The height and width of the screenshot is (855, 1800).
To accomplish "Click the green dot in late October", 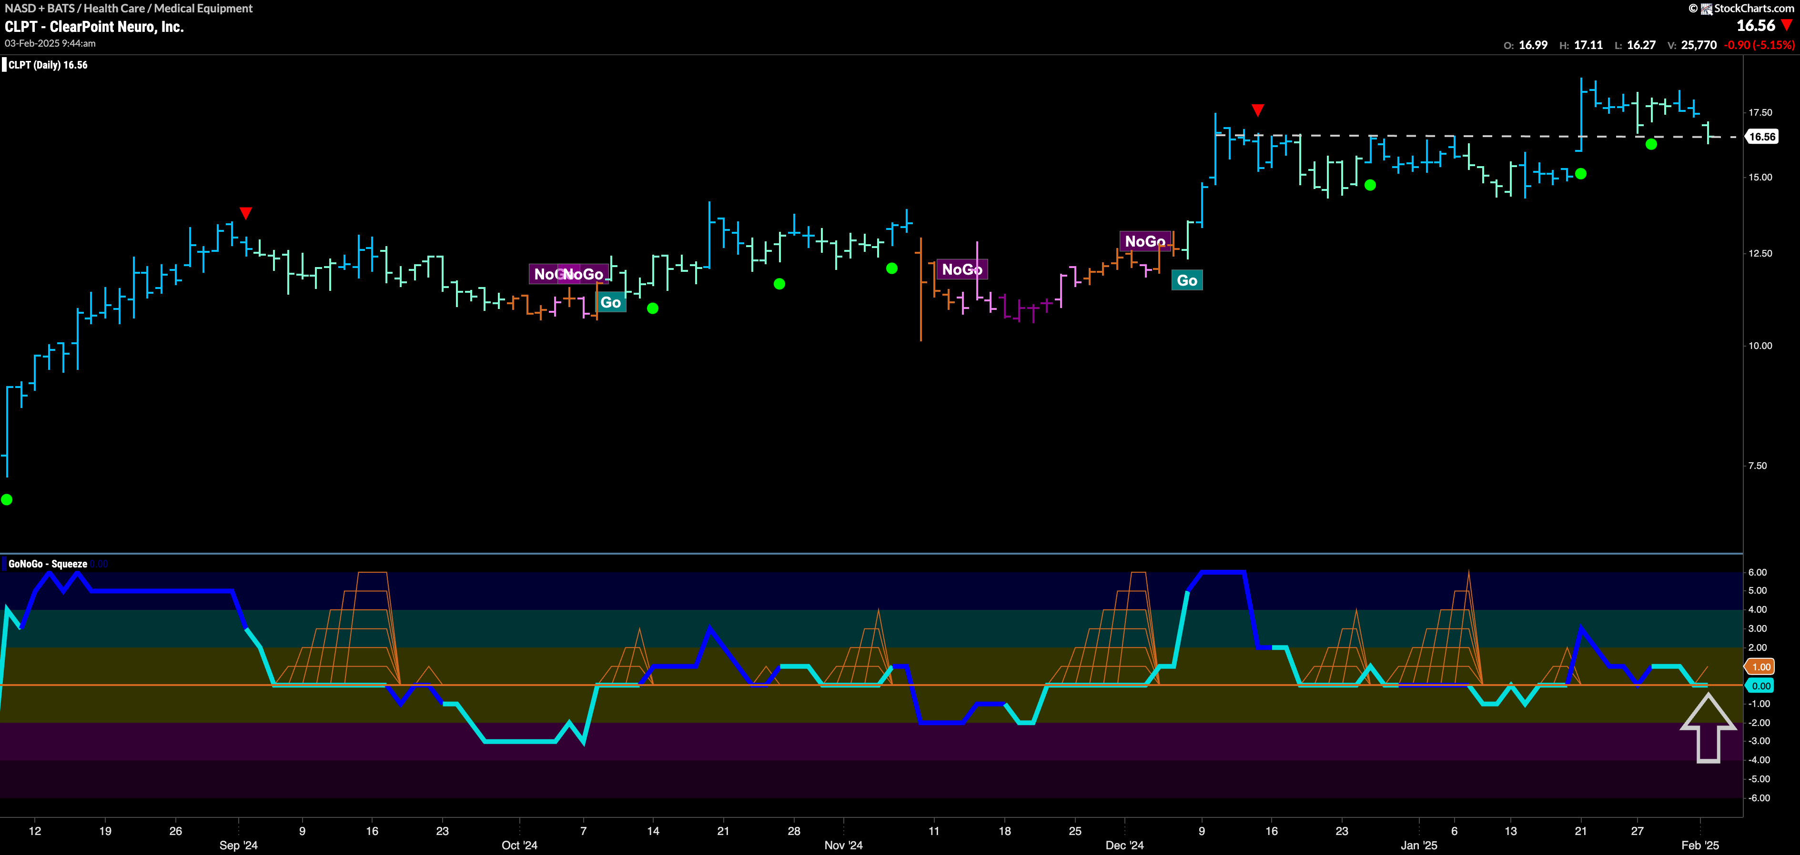I will [780, 284].
